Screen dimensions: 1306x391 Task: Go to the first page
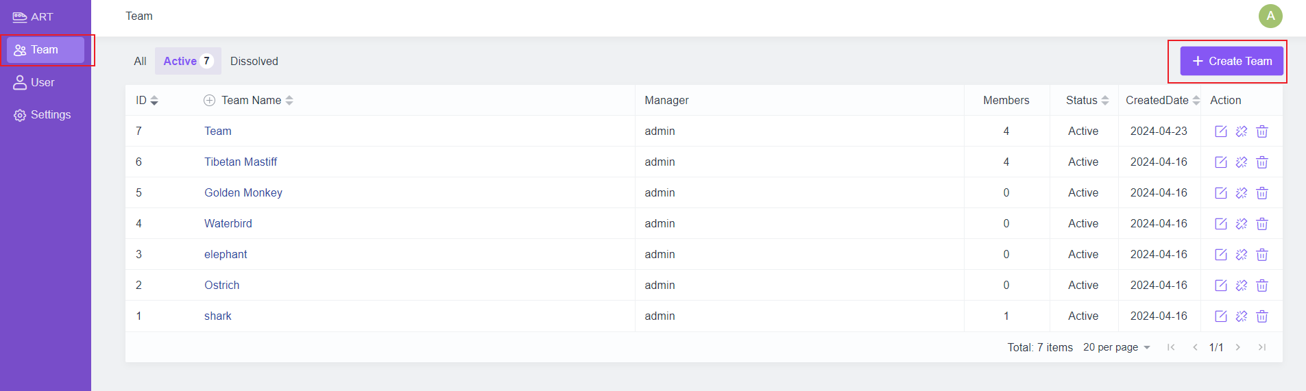(1171, 347)
